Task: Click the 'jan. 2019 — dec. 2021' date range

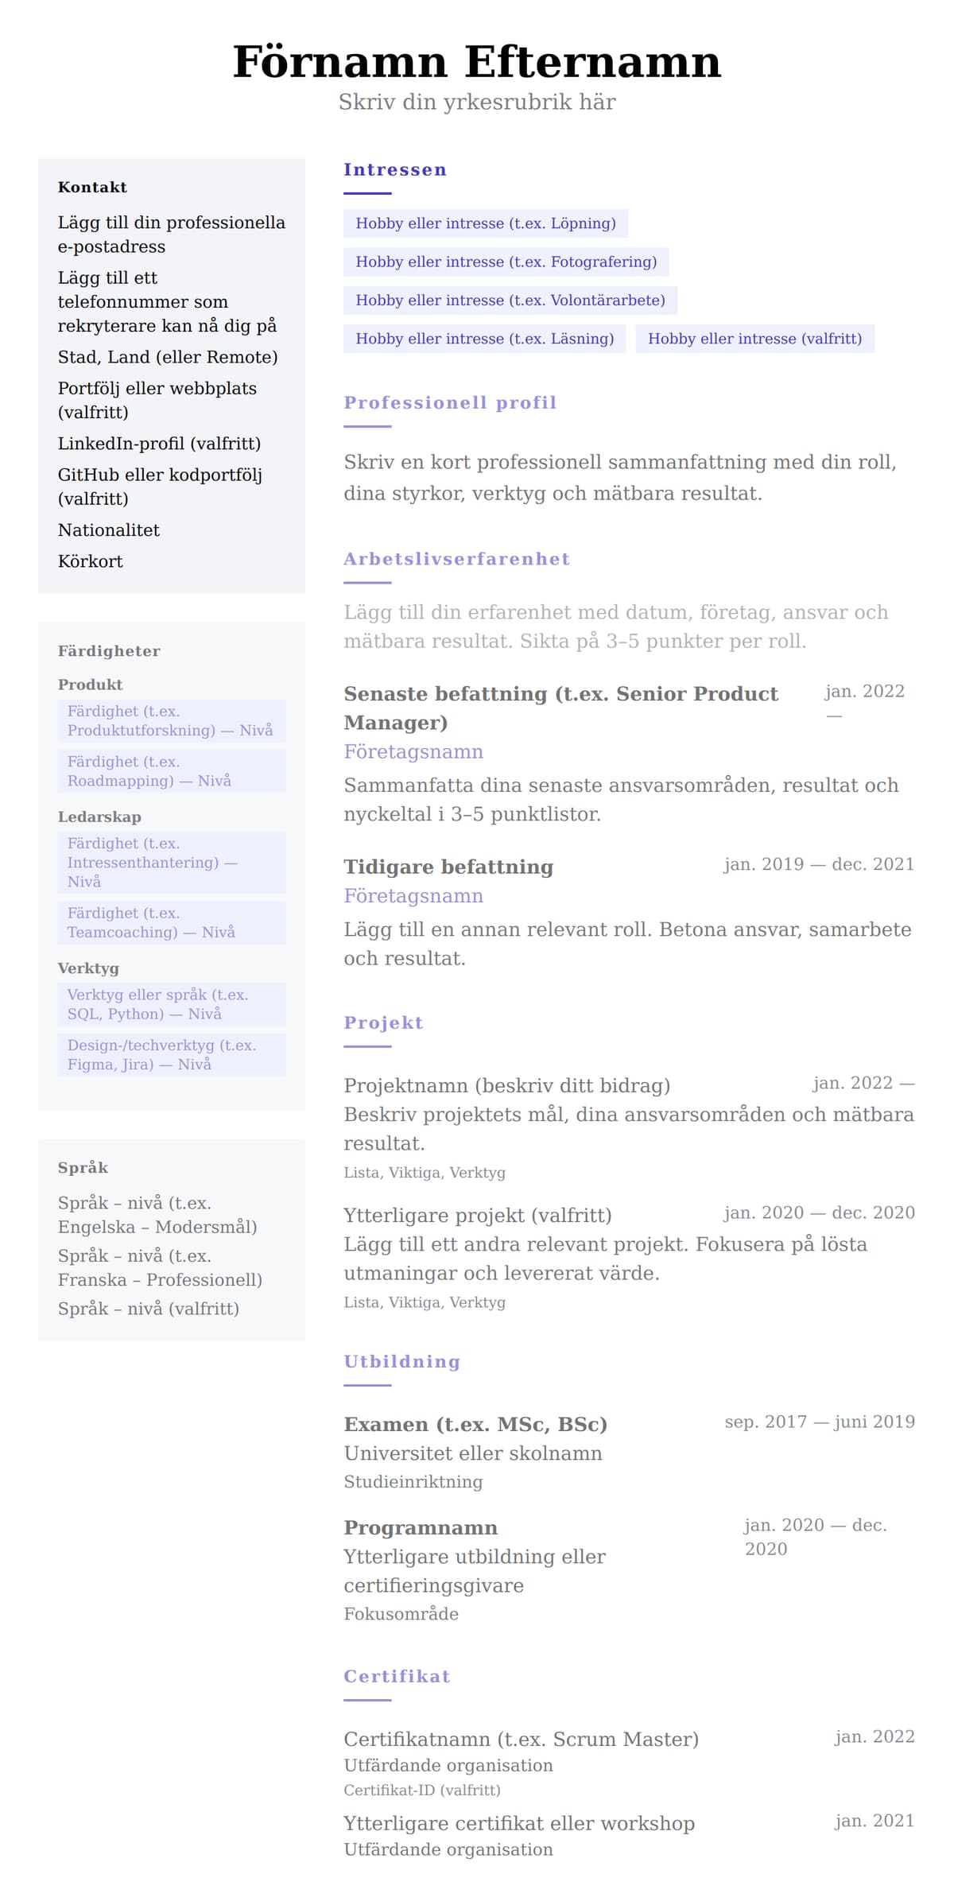Action: coord(819,864)
